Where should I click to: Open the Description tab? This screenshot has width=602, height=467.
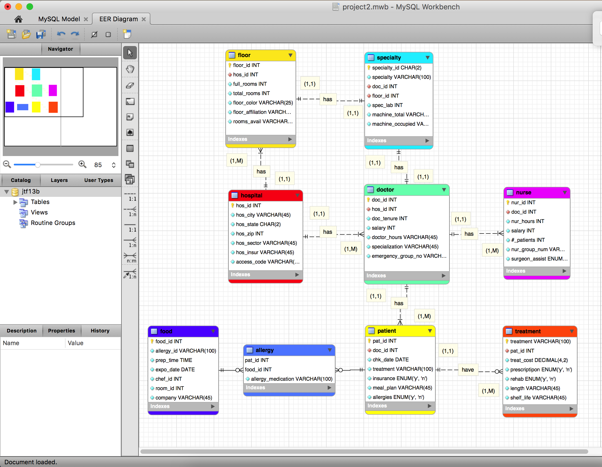pos(21,331)
